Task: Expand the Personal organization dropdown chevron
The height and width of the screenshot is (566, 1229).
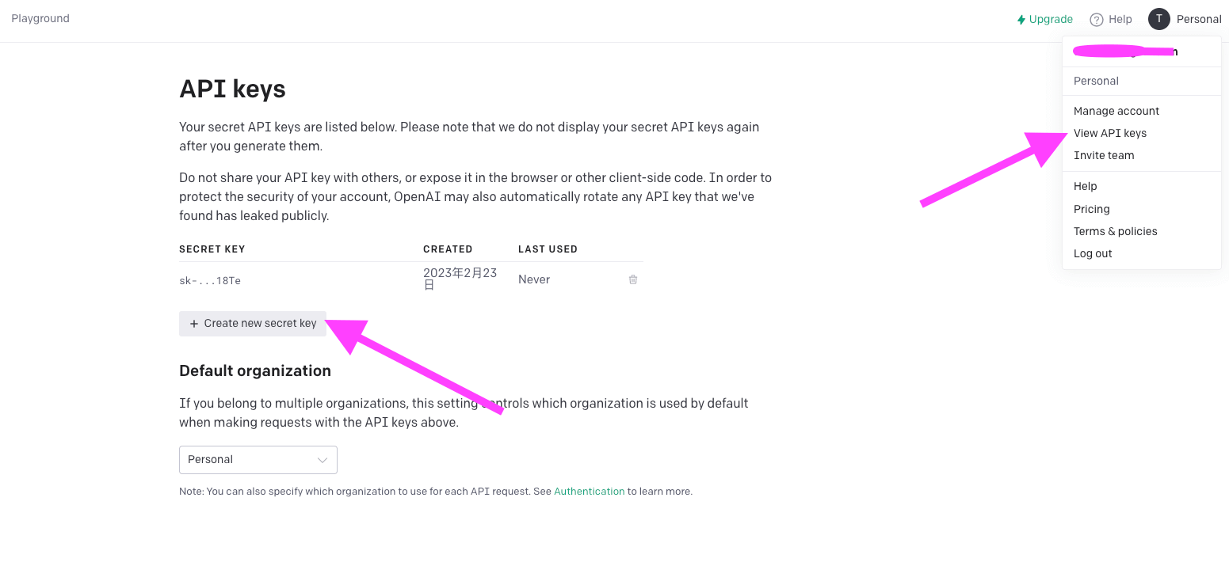Action: click(x=323, y=460)
